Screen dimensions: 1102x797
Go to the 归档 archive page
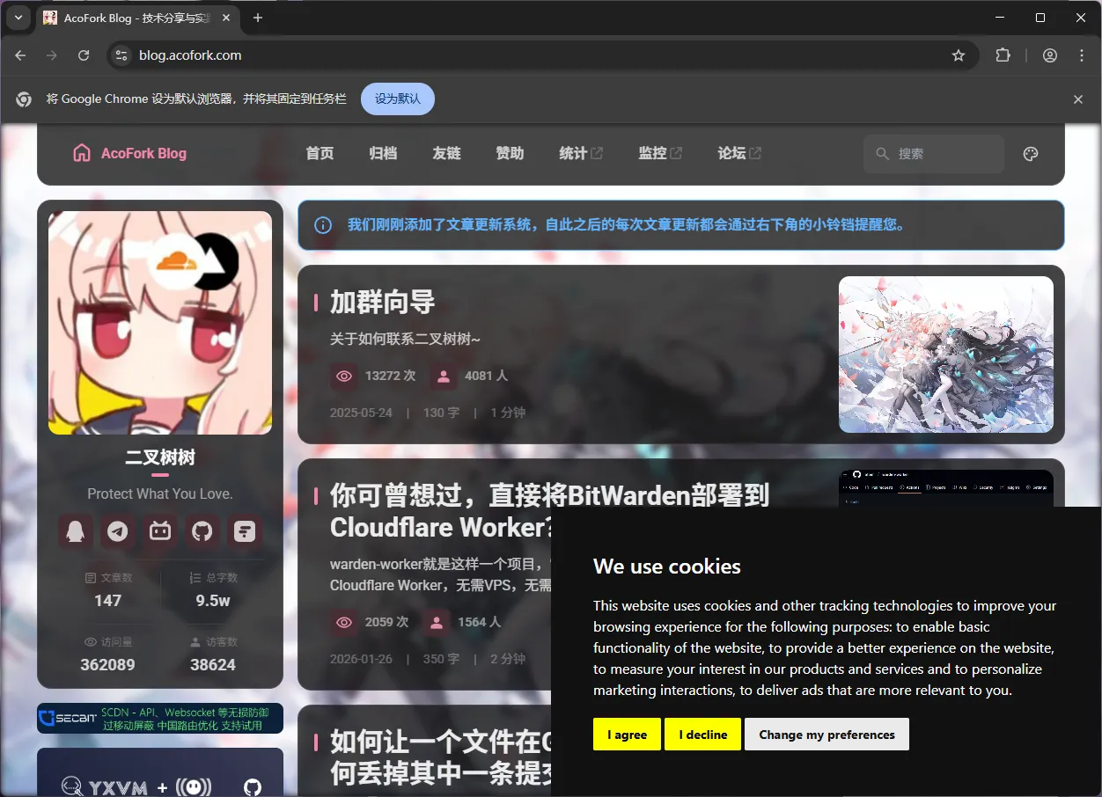pyautogui.click(x=383, y=153)
